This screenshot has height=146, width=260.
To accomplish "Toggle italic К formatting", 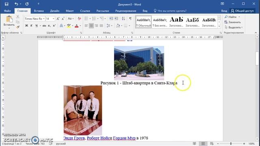I will pyautogui.click(x=31, y=26).
